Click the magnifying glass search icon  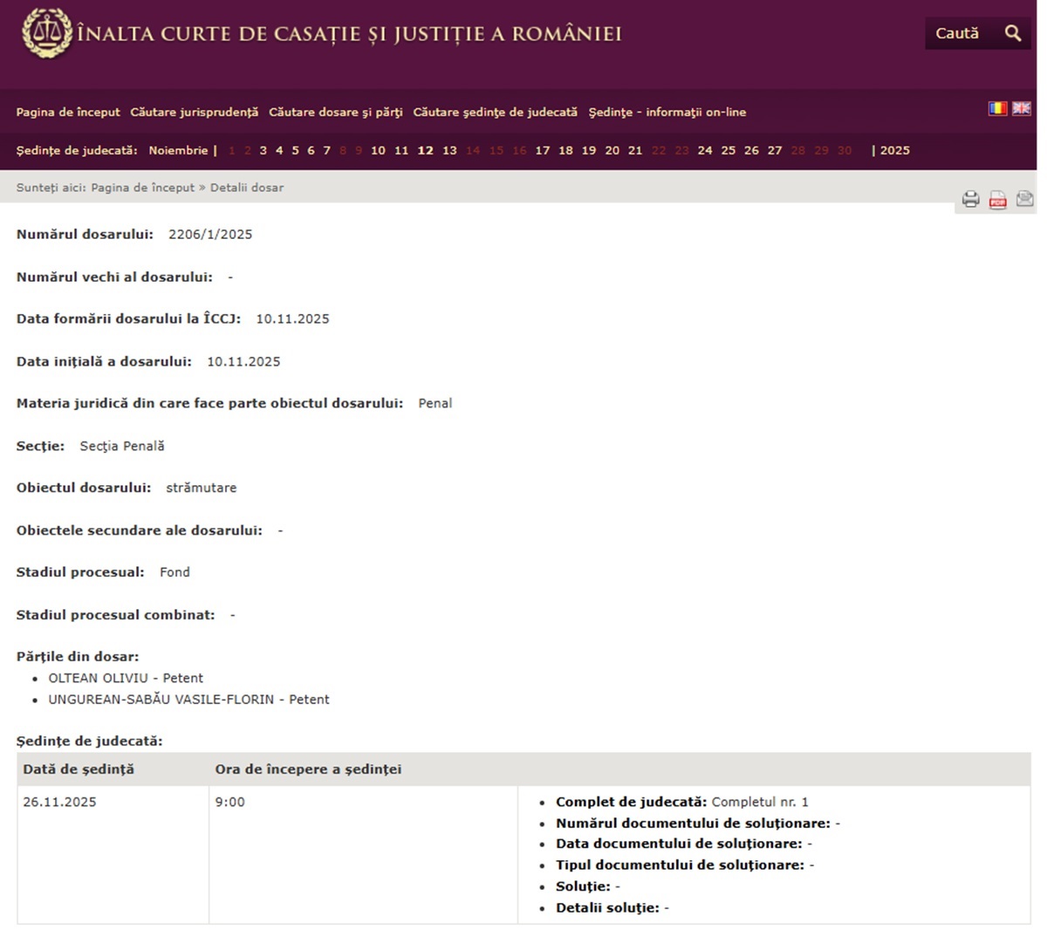(x=1013, y=33)
